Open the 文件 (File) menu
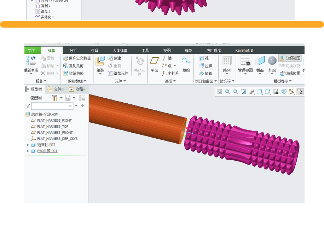324x230 pixels. click(31, 50)
